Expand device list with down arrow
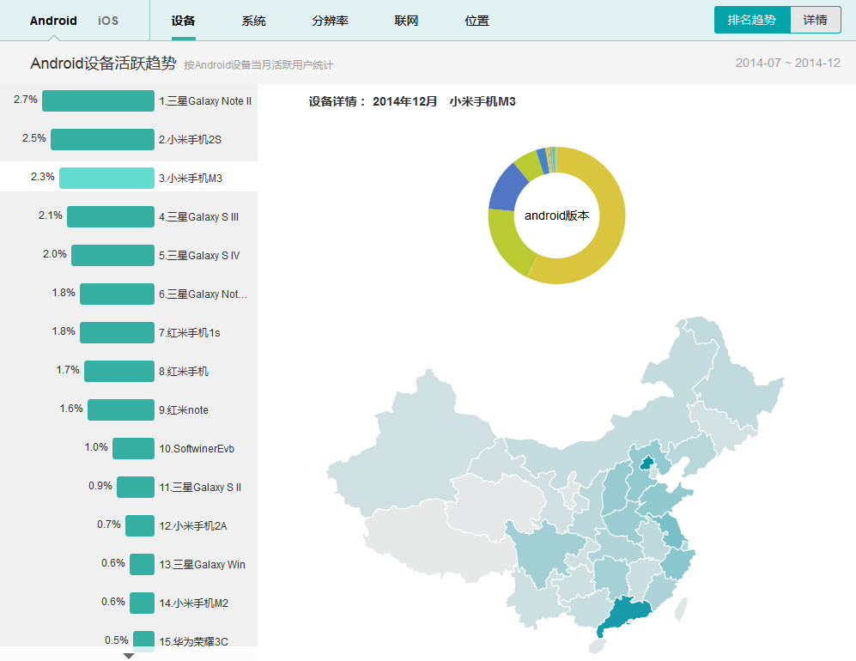Viewport: 856px width, 661px height. [129, 656]
